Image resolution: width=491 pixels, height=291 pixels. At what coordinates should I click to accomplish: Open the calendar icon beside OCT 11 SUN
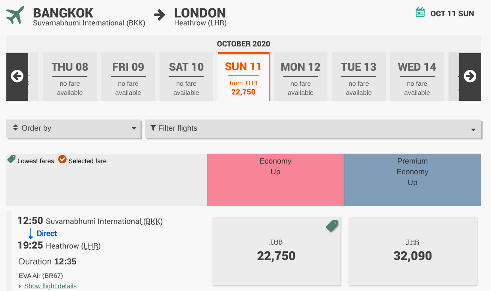420,13
